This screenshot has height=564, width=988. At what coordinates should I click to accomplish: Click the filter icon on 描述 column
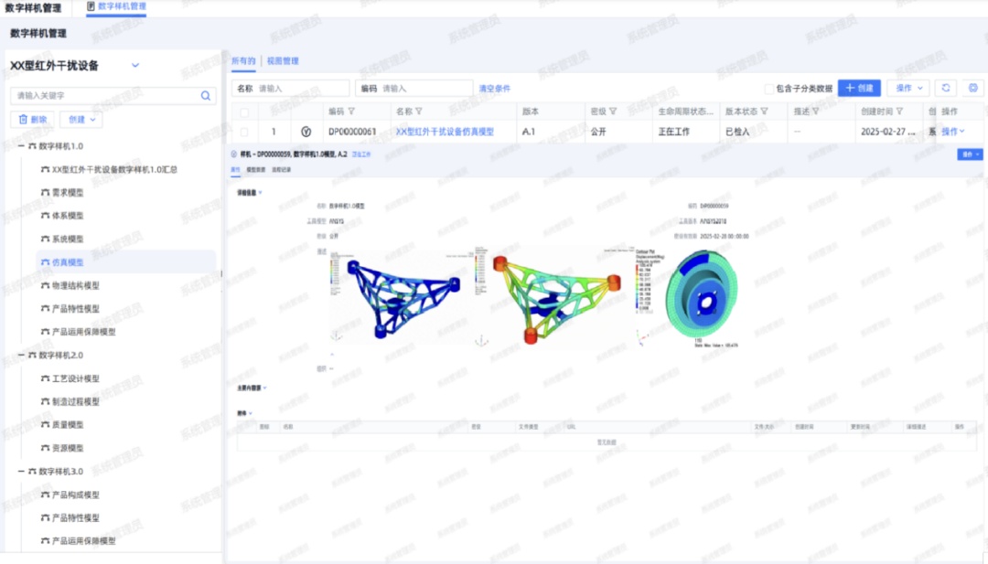click(815, 112)
